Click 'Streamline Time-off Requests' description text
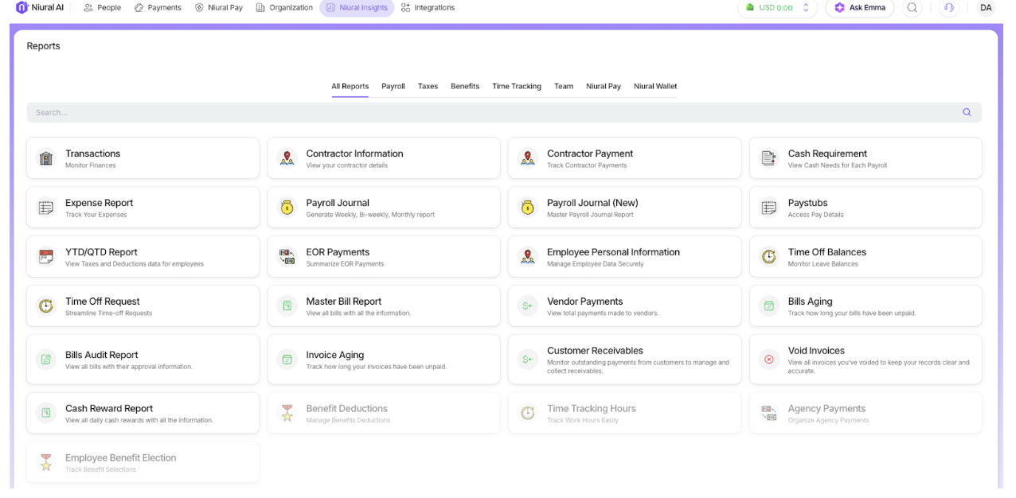The width and height of the screenshot is (1016, 498). tap(108, 313)
